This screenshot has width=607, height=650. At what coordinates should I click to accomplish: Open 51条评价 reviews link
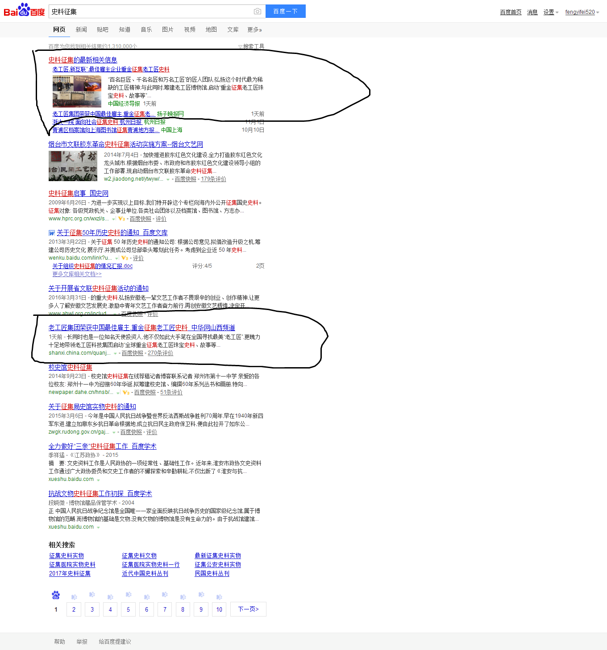coord(171,392)
